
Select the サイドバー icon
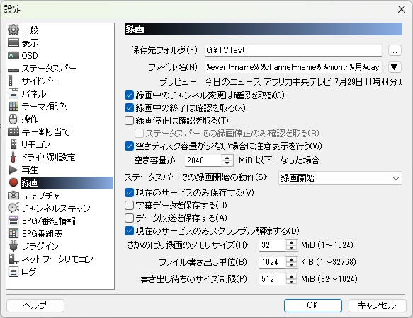(x=11, y=81)
